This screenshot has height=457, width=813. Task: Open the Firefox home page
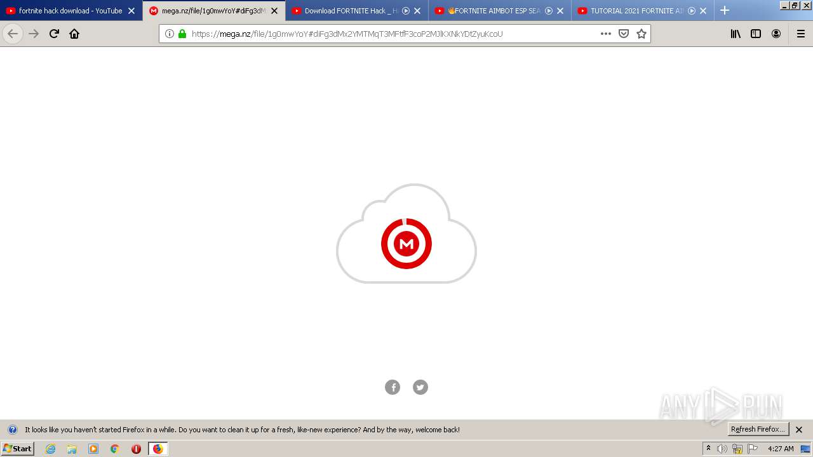point(74,34)
